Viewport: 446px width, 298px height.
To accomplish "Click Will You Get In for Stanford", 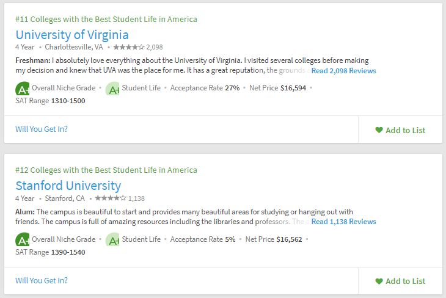I will pos(42,280).
